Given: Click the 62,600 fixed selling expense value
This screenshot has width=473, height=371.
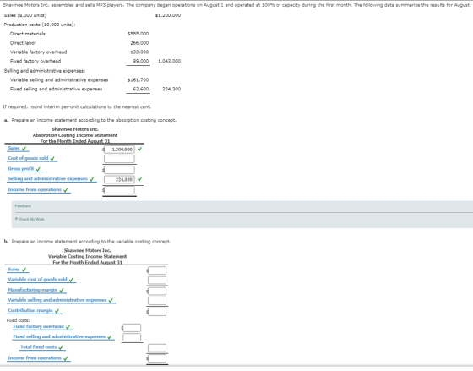Looking at the screenshot, I should point(141,89).
